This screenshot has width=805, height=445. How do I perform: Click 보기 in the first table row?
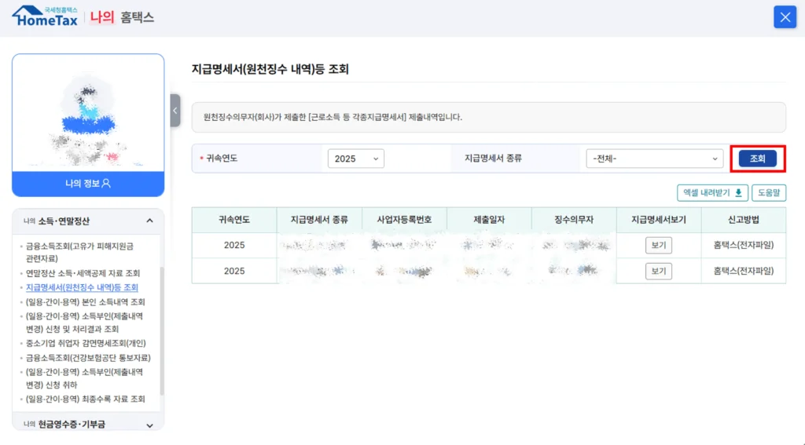click(x=659, y=245)
